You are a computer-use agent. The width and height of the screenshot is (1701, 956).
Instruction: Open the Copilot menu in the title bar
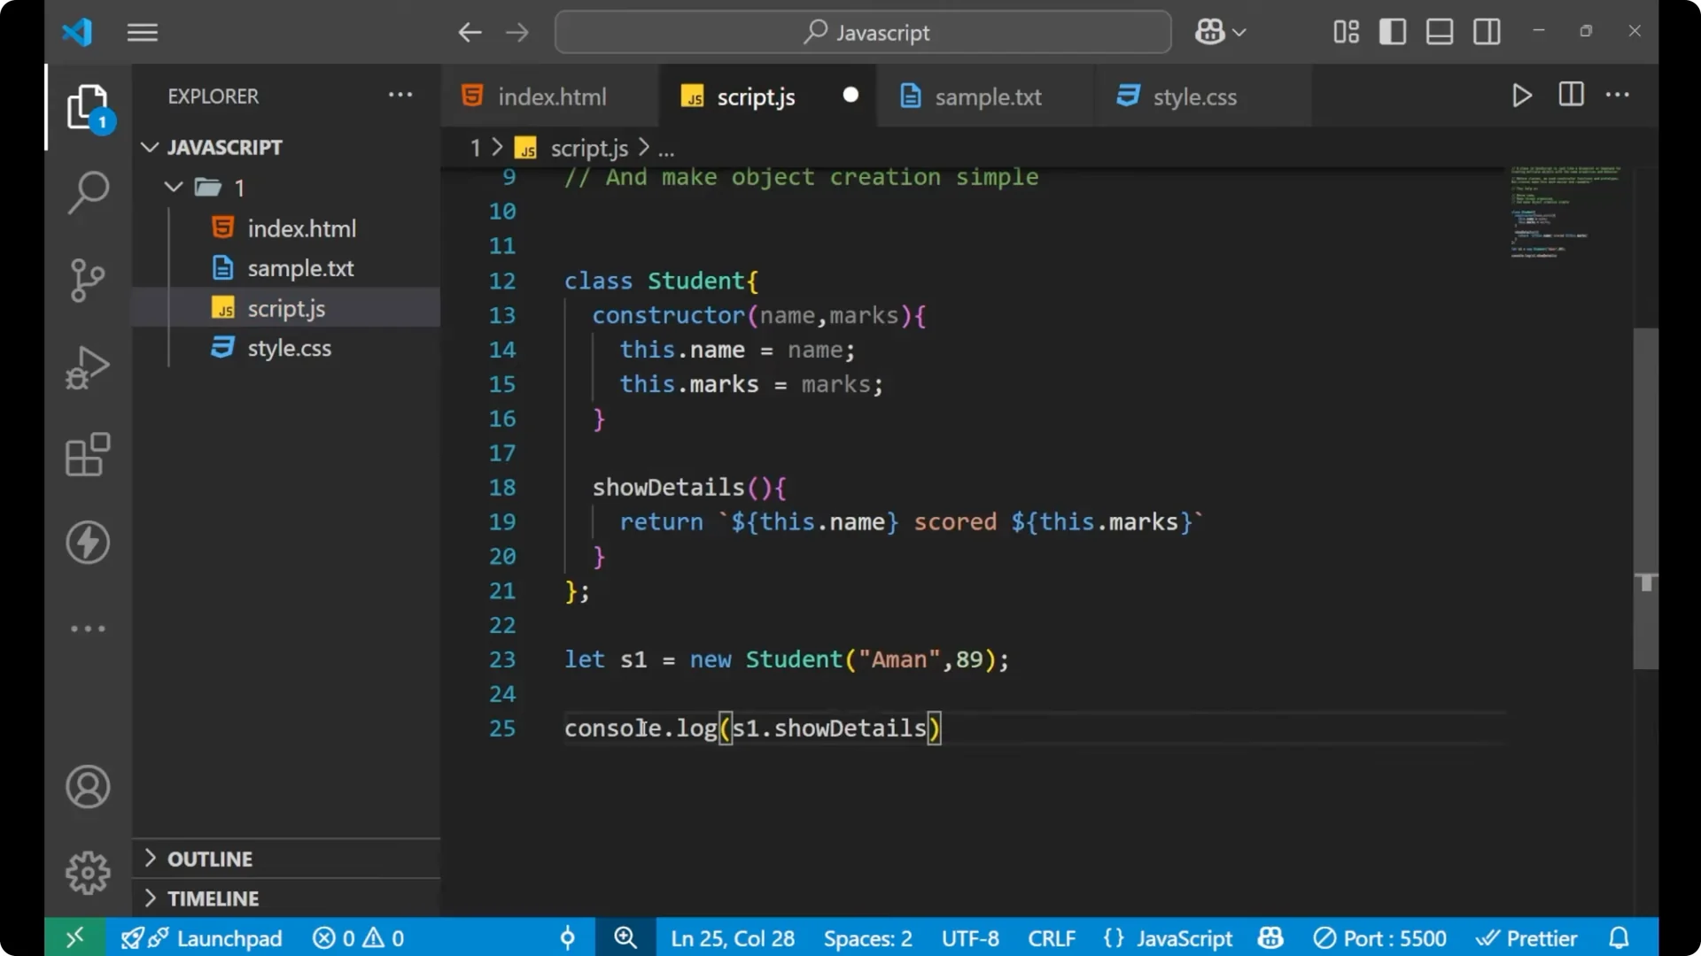[x=1218, y=31]
